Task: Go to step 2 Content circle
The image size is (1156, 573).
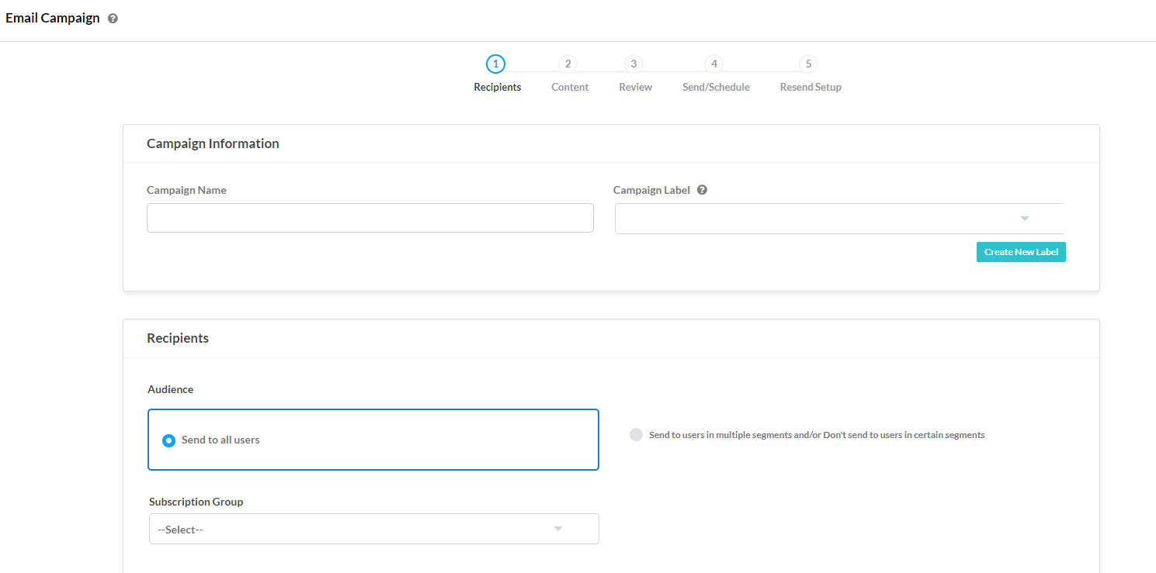Action: (568, 64)
